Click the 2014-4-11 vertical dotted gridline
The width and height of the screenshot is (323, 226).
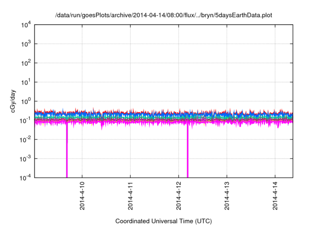tap(130, 76)
